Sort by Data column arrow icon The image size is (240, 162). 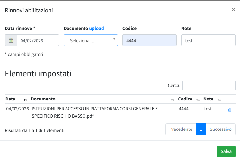click(x=25, y=100)
